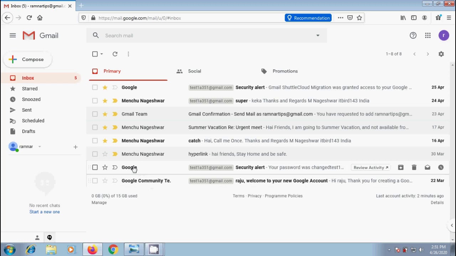Bookmark this page with the star icon
This screenshot has height=256, width=456.
[359, 18]
